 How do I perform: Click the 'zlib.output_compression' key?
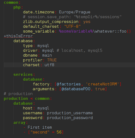[x=51, y=22]
